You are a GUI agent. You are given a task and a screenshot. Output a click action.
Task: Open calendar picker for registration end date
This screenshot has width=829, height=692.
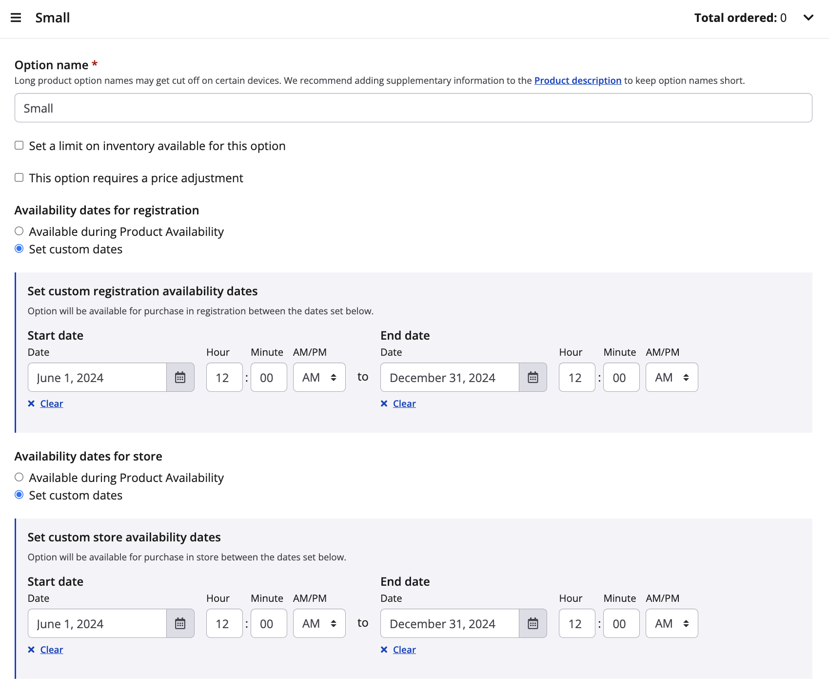pyautogui.click(x=533, y=377)
